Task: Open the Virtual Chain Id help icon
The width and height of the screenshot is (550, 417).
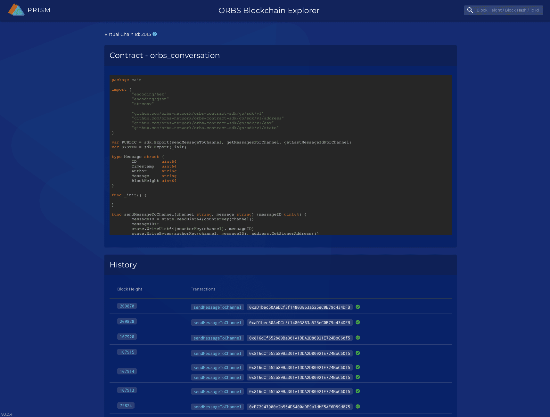Action: tap(155, 34)
